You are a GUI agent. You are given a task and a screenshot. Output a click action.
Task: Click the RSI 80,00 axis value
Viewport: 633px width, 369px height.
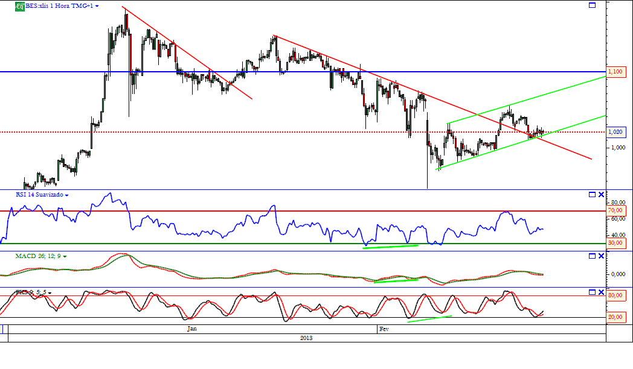point(618,202)
